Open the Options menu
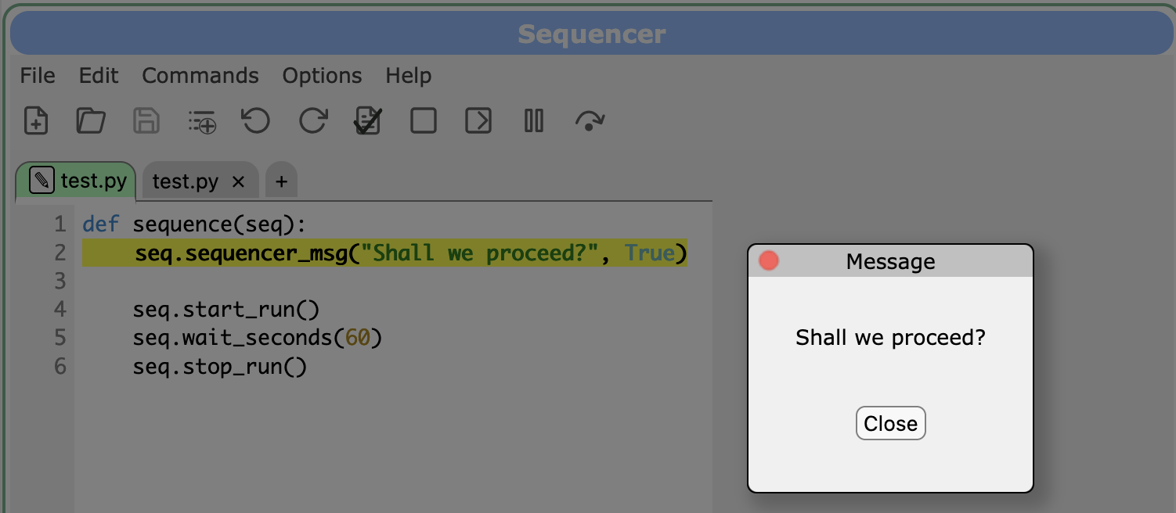1176x513 pixels. (323, 76)
